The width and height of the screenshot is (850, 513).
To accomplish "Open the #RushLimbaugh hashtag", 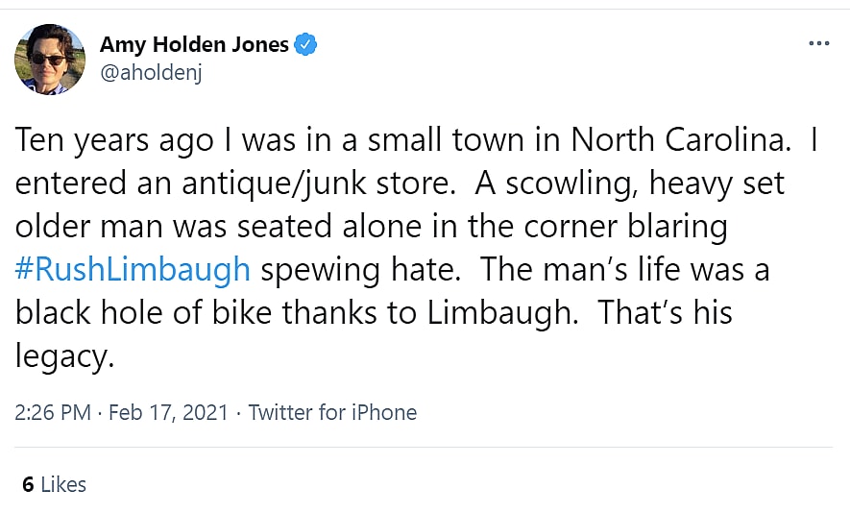I will (133, 269).
